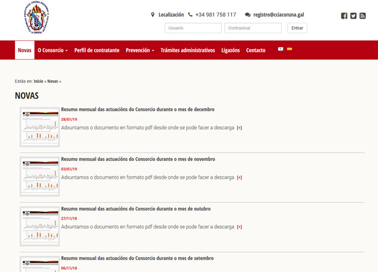Click the NOVAS page heading

27,96
